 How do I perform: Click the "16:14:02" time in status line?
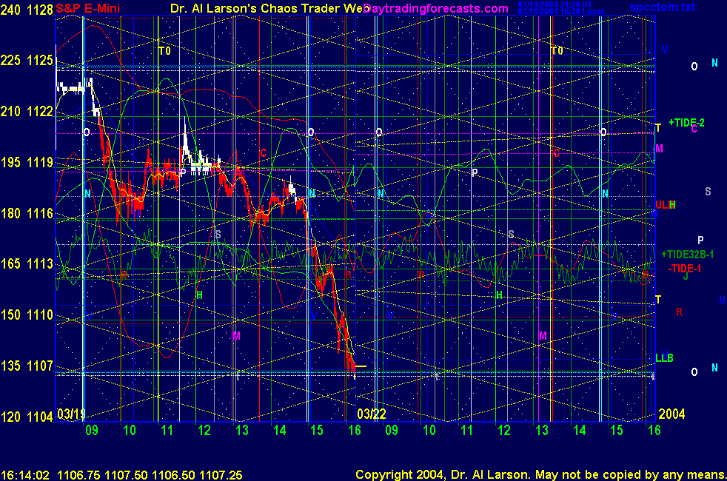25,475
